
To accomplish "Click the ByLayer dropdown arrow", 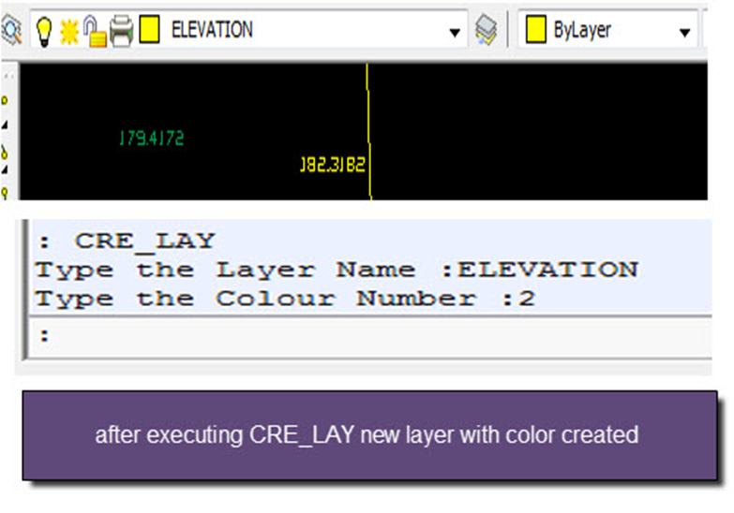I will point(682,32).
